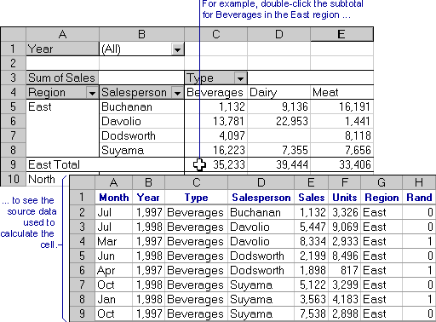Viewport: 436px width, 322px height.
Task: Select Buchanan salesperson cell in pivot table
Action: [x=141, y=107]
